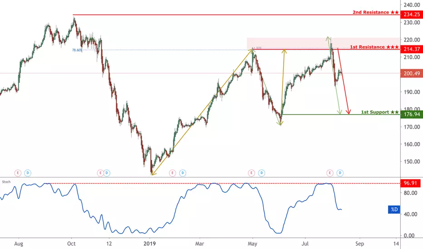Click the 214.37 red price tag

click(411, 49)
